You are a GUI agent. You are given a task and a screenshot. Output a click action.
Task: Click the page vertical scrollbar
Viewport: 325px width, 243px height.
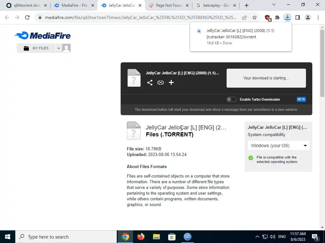pos(322,63)
